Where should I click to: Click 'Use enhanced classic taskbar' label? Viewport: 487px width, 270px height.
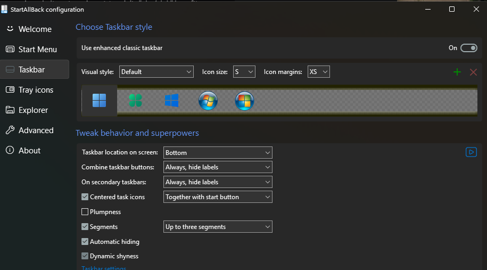122,48
